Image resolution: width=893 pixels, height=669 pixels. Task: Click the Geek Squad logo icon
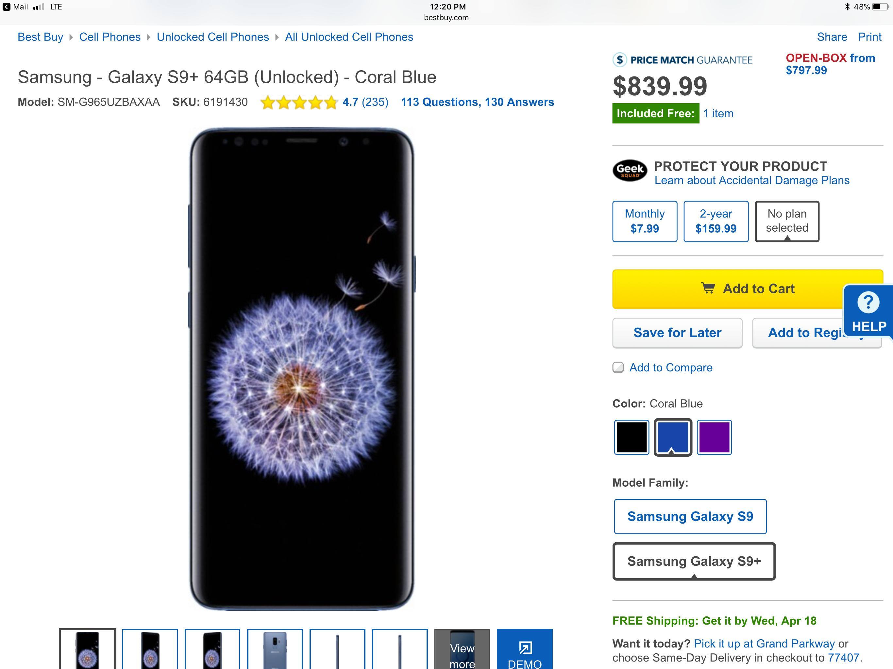tap(630, 171)
